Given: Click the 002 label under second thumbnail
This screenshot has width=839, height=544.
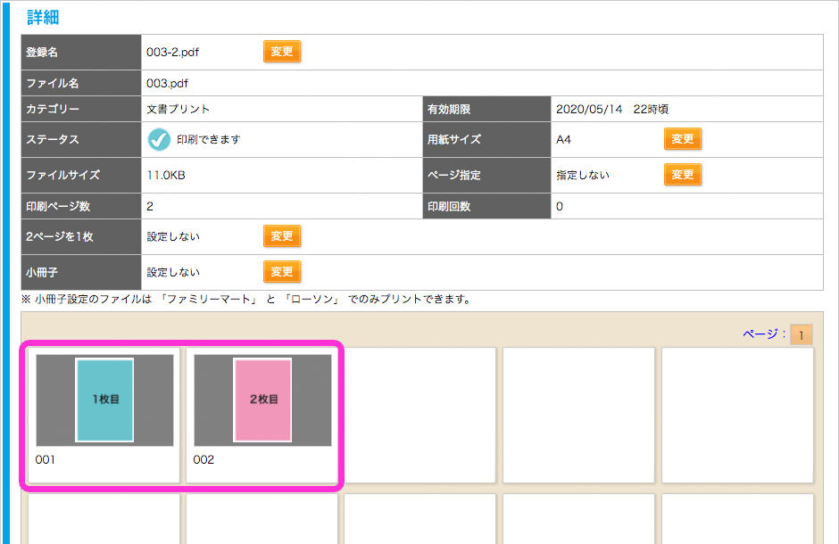Looking at the screenshot, I should pyautogui.click(x=204, y=459).
